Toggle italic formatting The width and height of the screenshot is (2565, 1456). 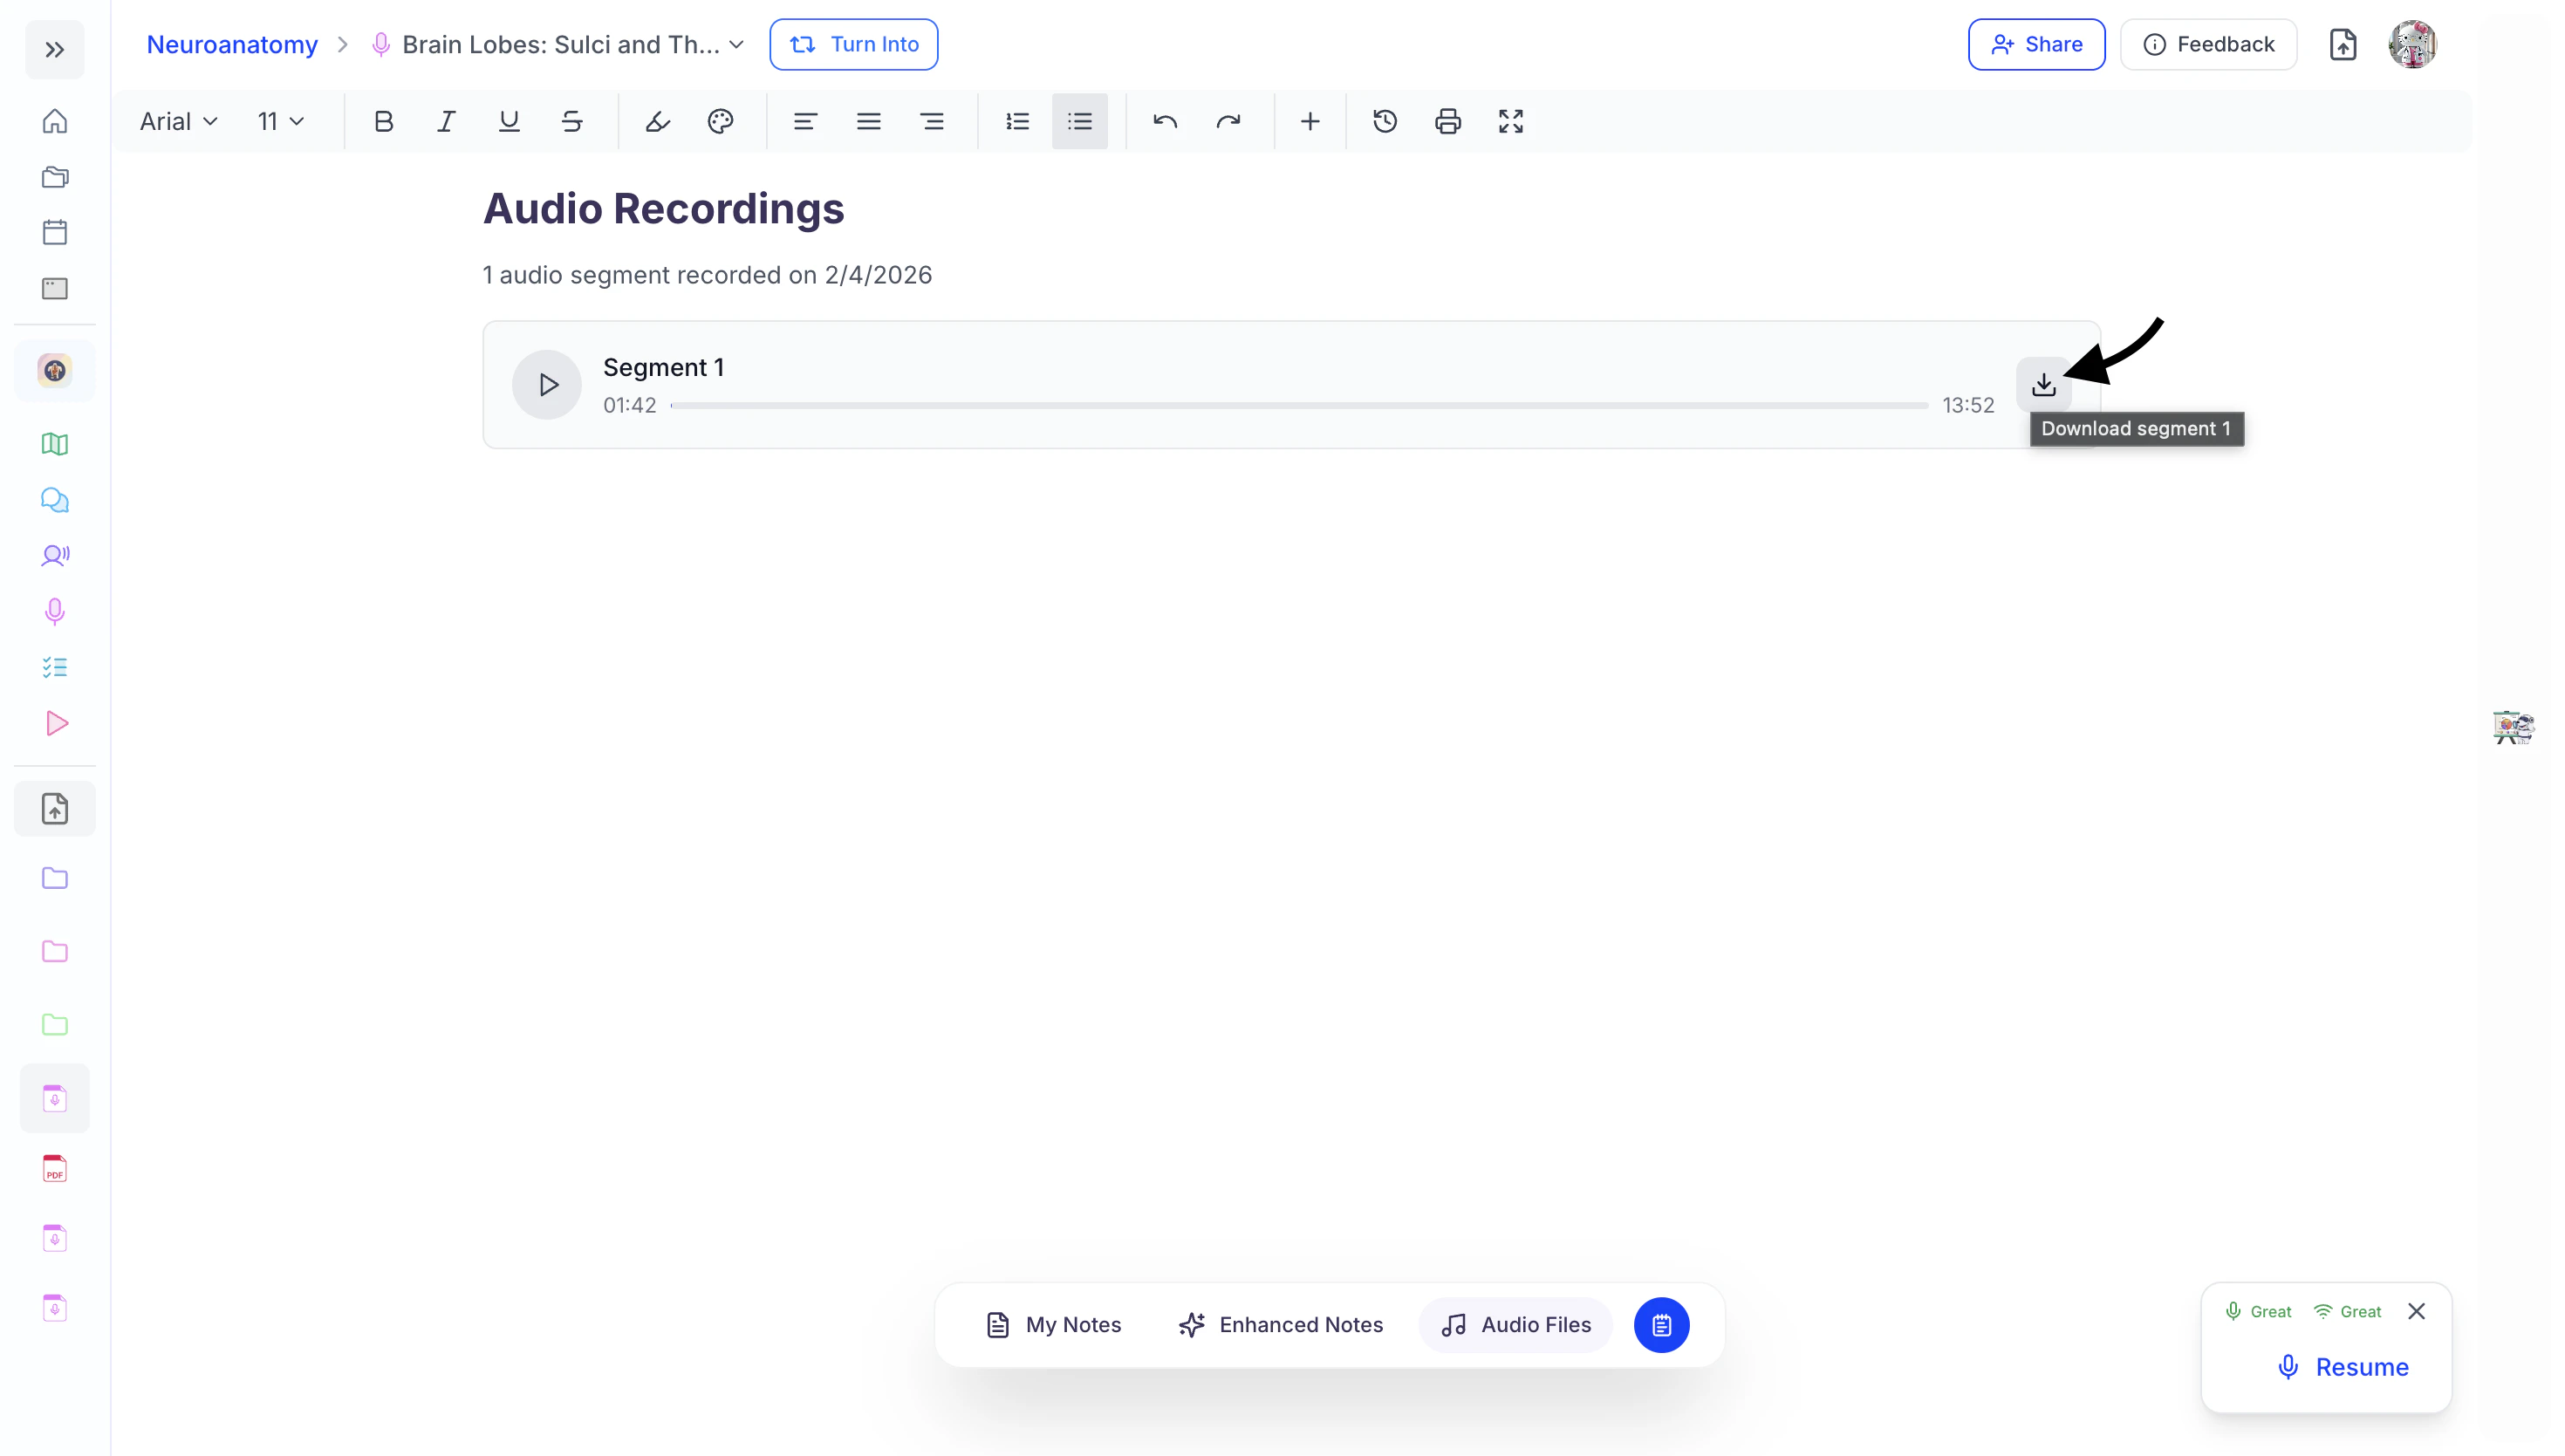click(x=446, y=121)
